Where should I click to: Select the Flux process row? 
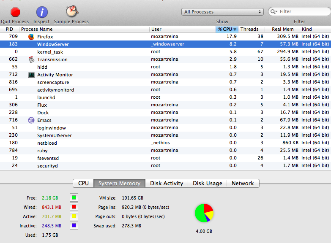click(166, 105)
